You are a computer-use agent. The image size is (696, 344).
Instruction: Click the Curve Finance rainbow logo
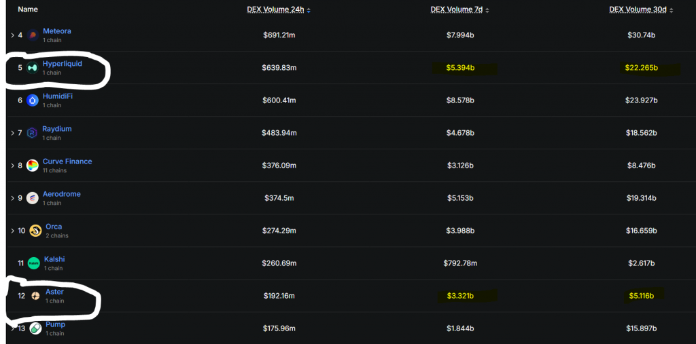click(x=33, y=166)
